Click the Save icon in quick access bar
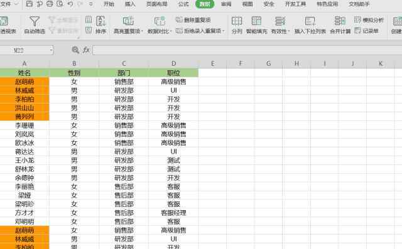The width and height of the screenshot is (402, 249). click(30, 4)
